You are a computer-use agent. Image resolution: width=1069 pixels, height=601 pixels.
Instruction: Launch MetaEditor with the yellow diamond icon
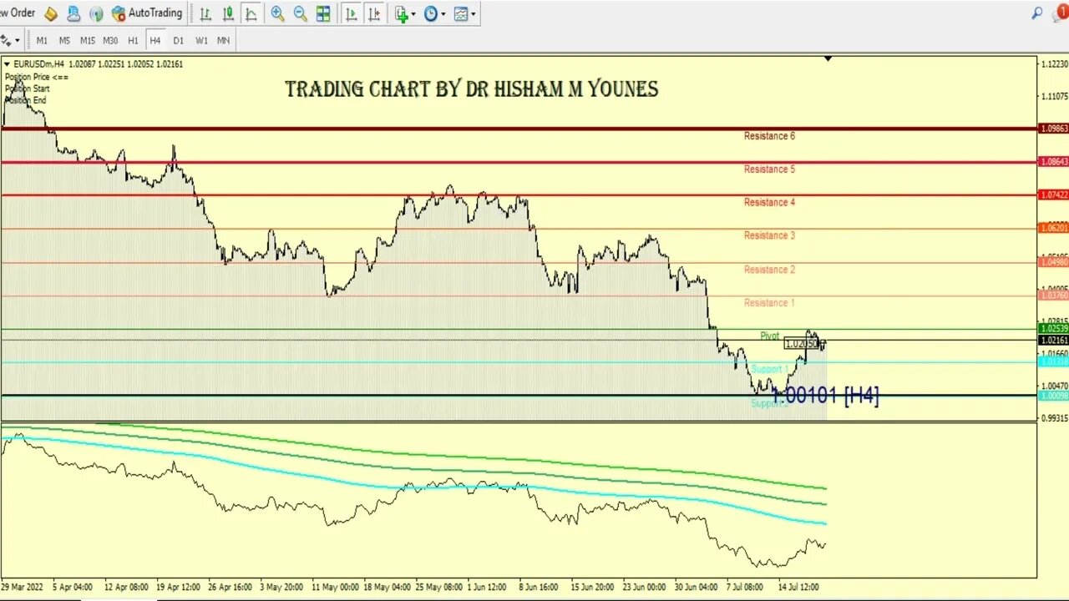tap(51, 13)
